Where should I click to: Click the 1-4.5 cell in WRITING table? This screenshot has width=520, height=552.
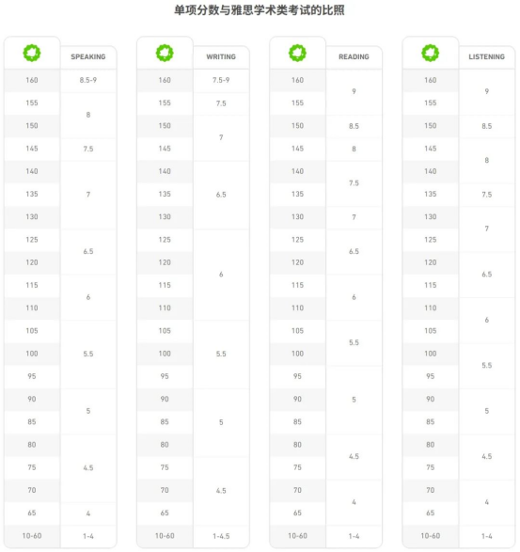(221, 536)
